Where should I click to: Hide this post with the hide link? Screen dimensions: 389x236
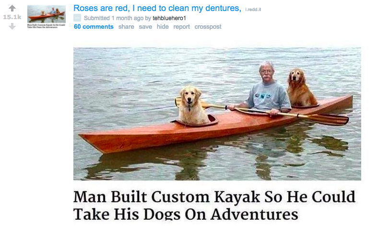click(x=163, y=26)
